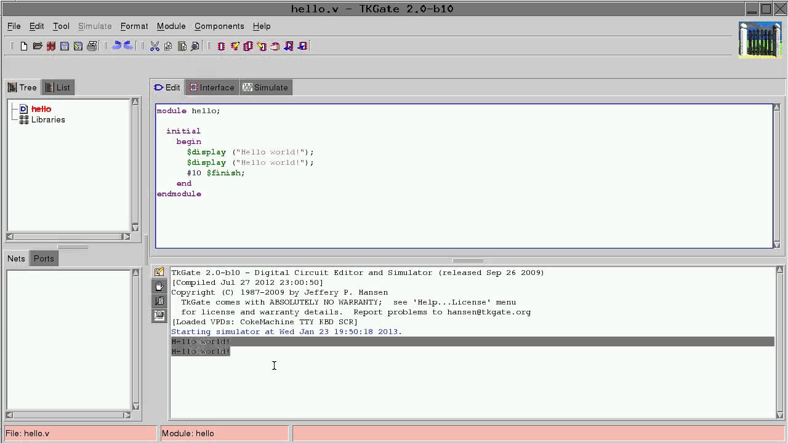Click the Copy toolbar icon

tap(168, 46)
